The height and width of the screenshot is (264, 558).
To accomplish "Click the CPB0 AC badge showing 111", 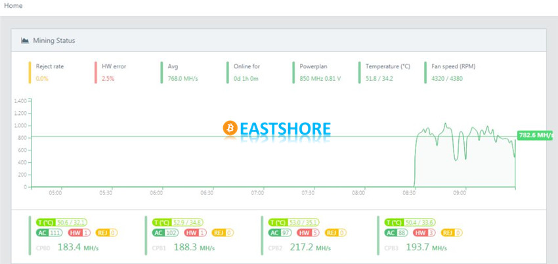I will click(49, 232).
